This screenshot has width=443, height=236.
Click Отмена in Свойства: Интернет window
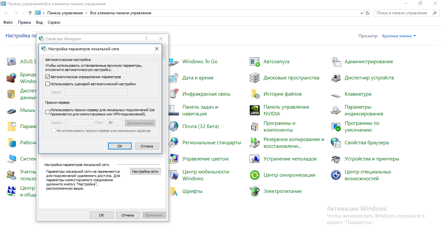pos(128,215)
